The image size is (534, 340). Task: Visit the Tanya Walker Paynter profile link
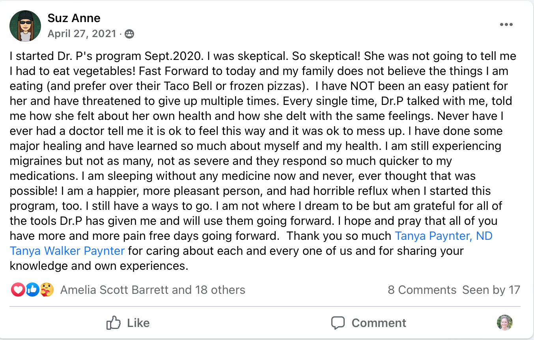pyautogui.click(x=67, y=251)
